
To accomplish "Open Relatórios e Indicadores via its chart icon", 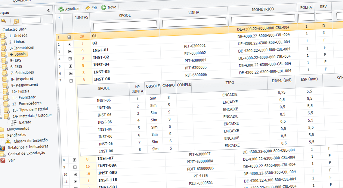I will (2, 148).
